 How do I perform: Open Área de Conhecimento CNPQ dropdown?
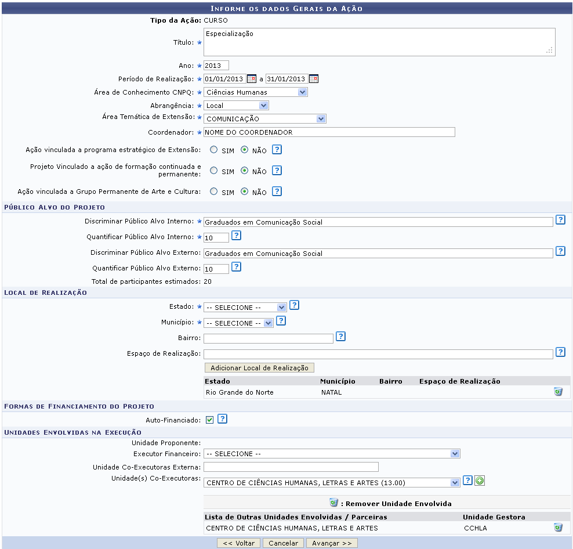pyautogui.click(x=255, y=92)
